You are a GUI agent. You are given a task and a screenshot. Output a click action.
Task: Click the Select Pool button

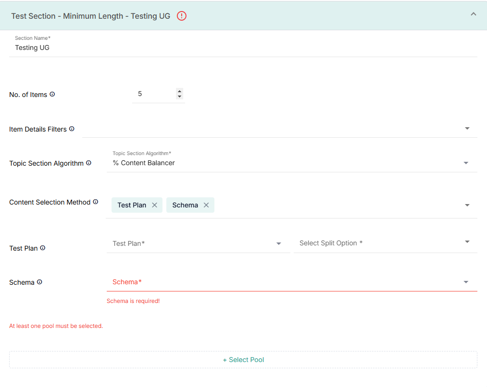tap(243, 360)
